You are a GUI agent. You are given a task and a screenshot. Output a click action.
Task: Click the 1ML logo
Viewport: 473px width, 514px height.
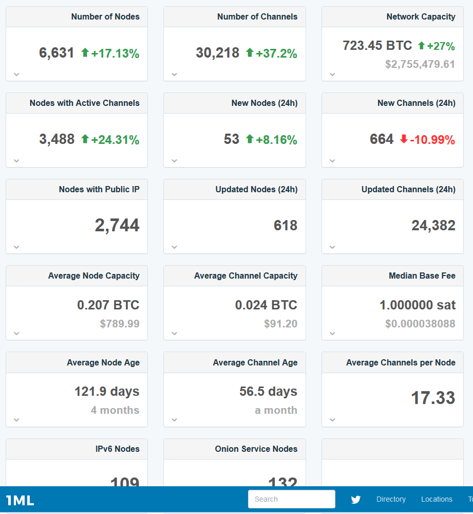coord(21,499)
